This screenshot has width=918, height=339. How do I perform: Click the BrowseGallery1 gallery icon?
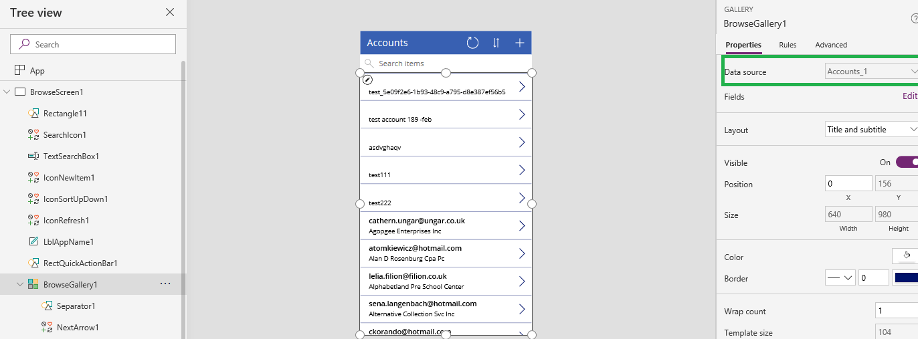pyautogui.click(x=33, y=284)
